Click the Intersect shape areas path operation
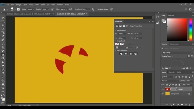The width and height of the screenshot is (194, 109). pyautogui.click(x=131, y=54)
